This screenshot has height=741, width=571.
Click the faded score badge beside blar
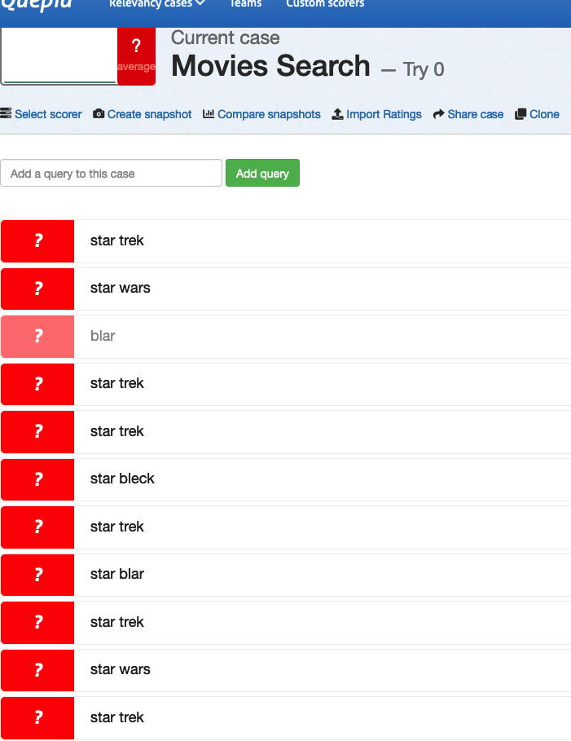point(37,337)
